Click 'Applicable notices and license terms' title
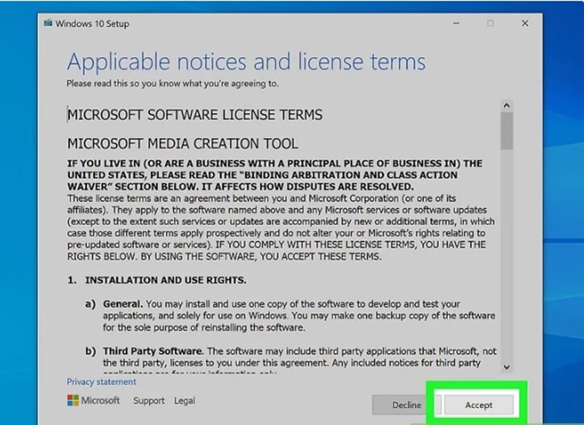The height and width of the screenshot is (425, 584). click(x=246, y=62)
